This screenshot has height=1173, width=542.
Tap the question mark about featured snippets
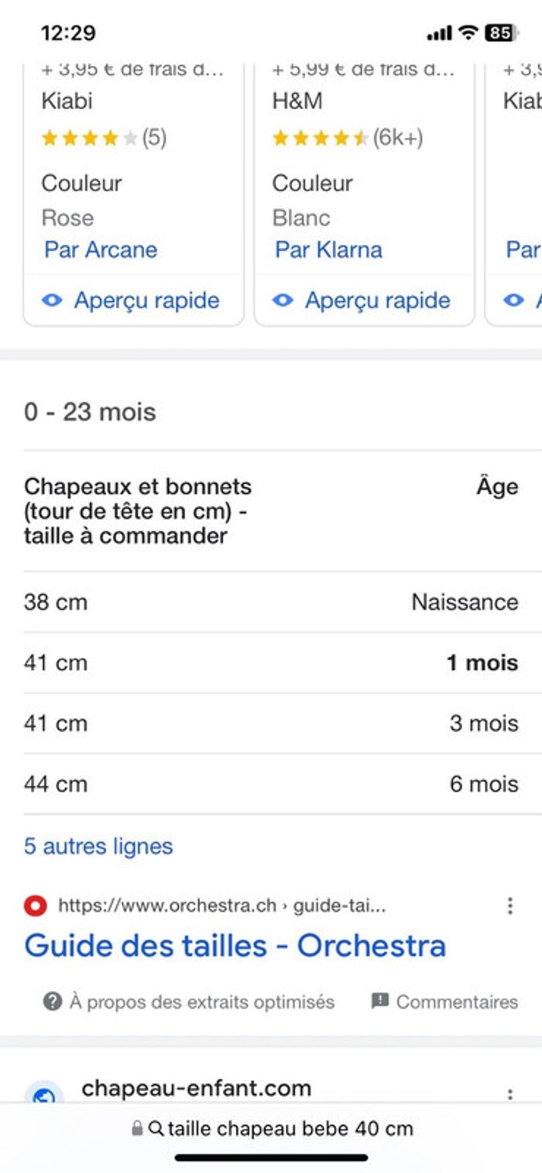pyautogui.click(x=53, y=1002)
